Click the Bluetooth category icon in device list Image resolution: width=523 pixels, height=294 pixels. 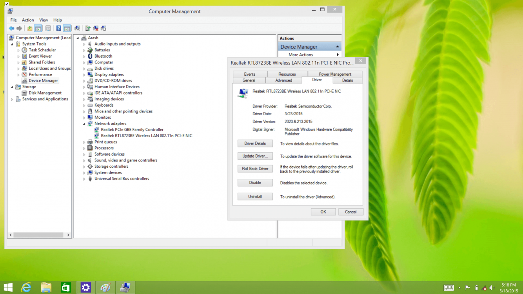90,56
